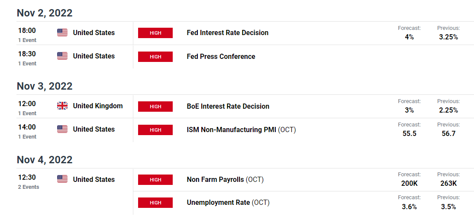Screen dimensions: 474x220
Task: Expand the 18:00 United States row
Action: tap(27, 35)
